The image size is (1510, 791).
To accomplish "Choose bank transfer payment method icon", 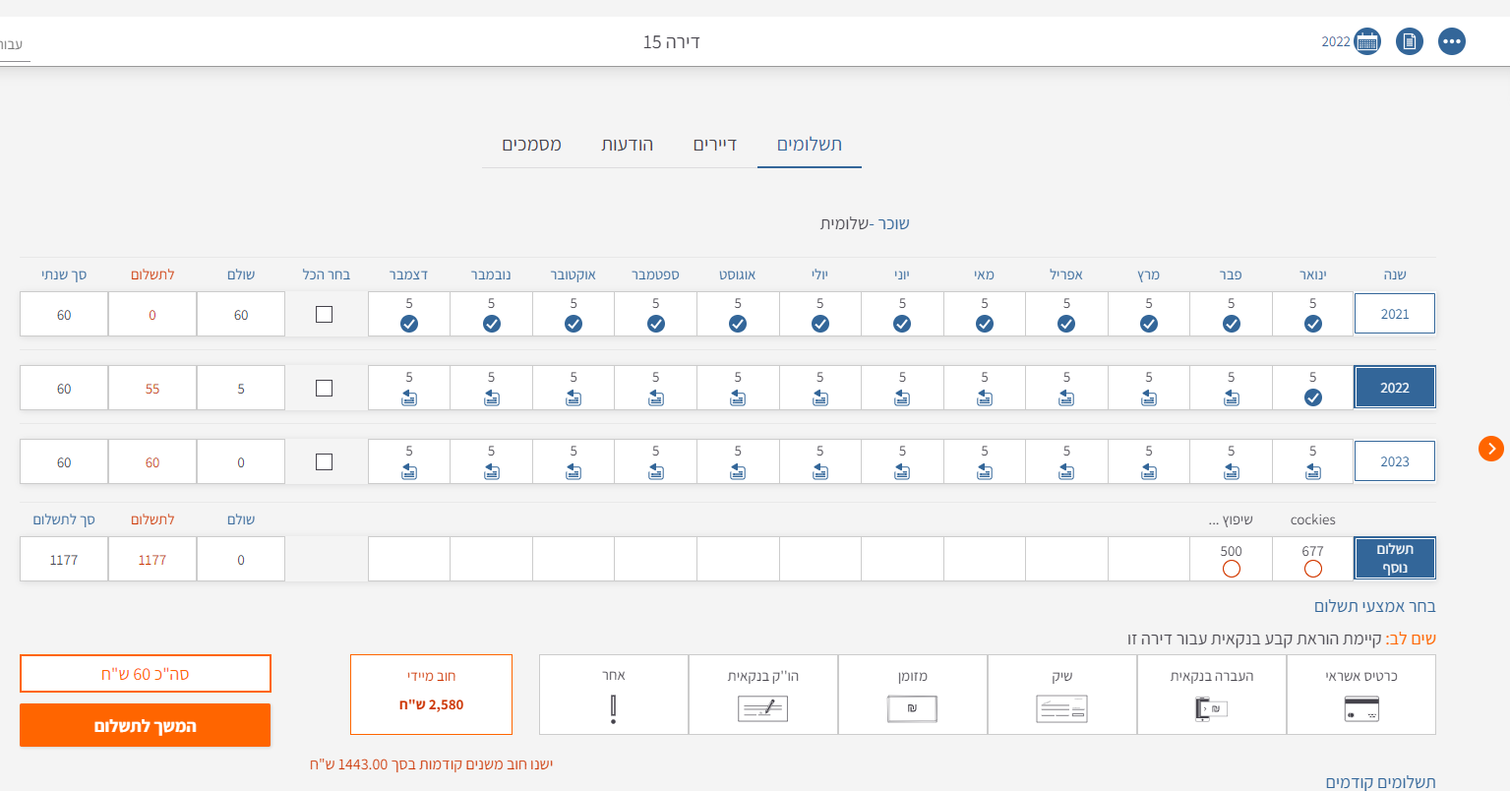I will 1211,708.
